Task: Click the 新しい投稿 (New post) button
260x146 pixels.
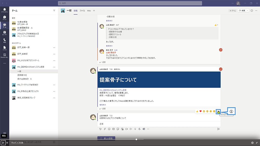Action: tap(106, 138)
